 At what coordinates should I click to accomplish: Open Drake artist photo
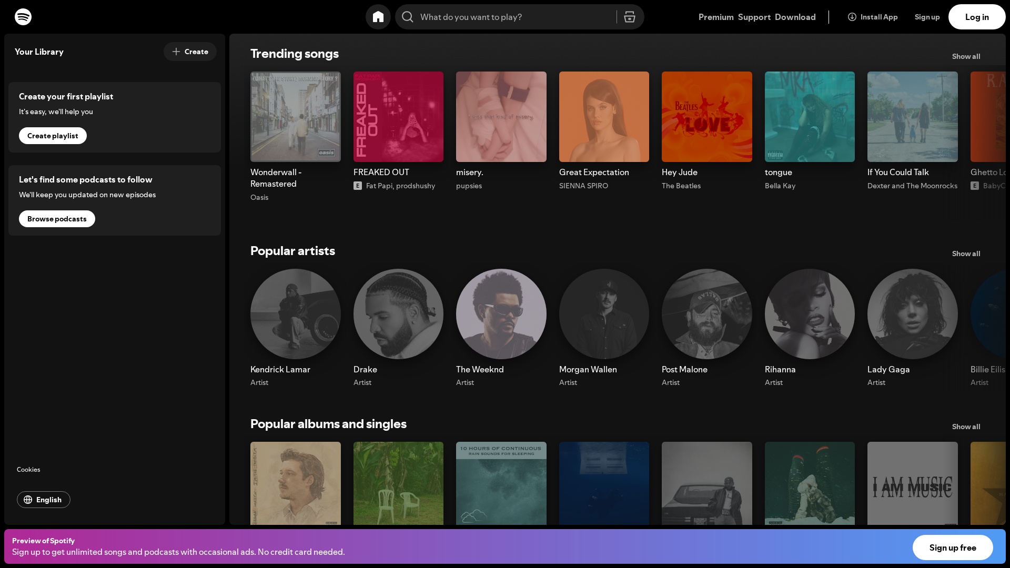pyautogui.click(x=398, y=314)
